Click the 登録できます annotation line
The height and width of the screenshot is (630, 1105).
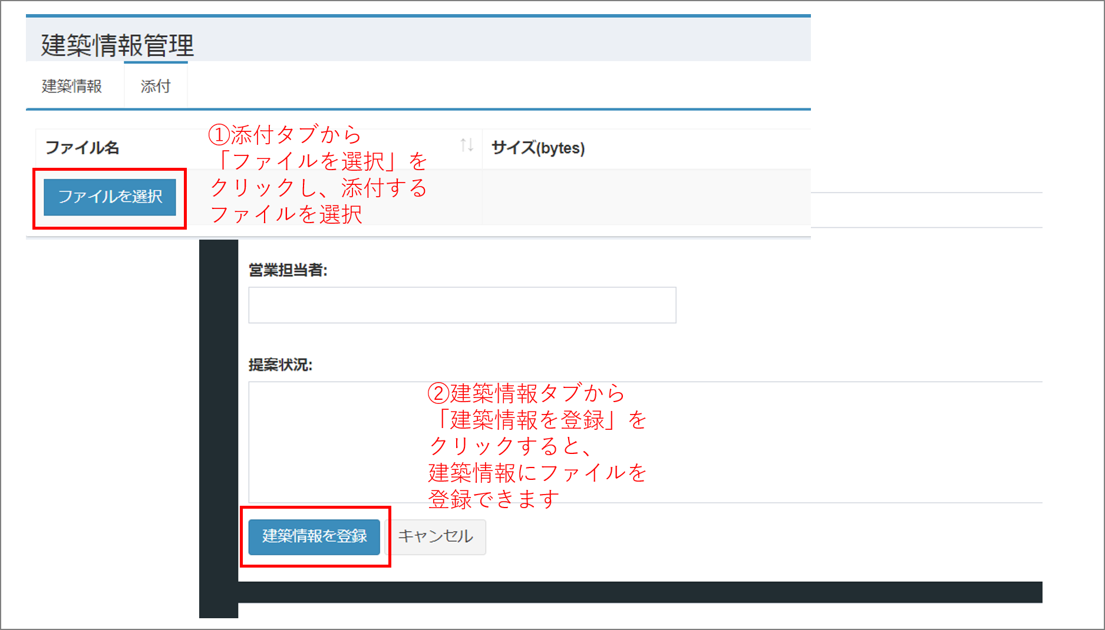click(x=493, y=499)
